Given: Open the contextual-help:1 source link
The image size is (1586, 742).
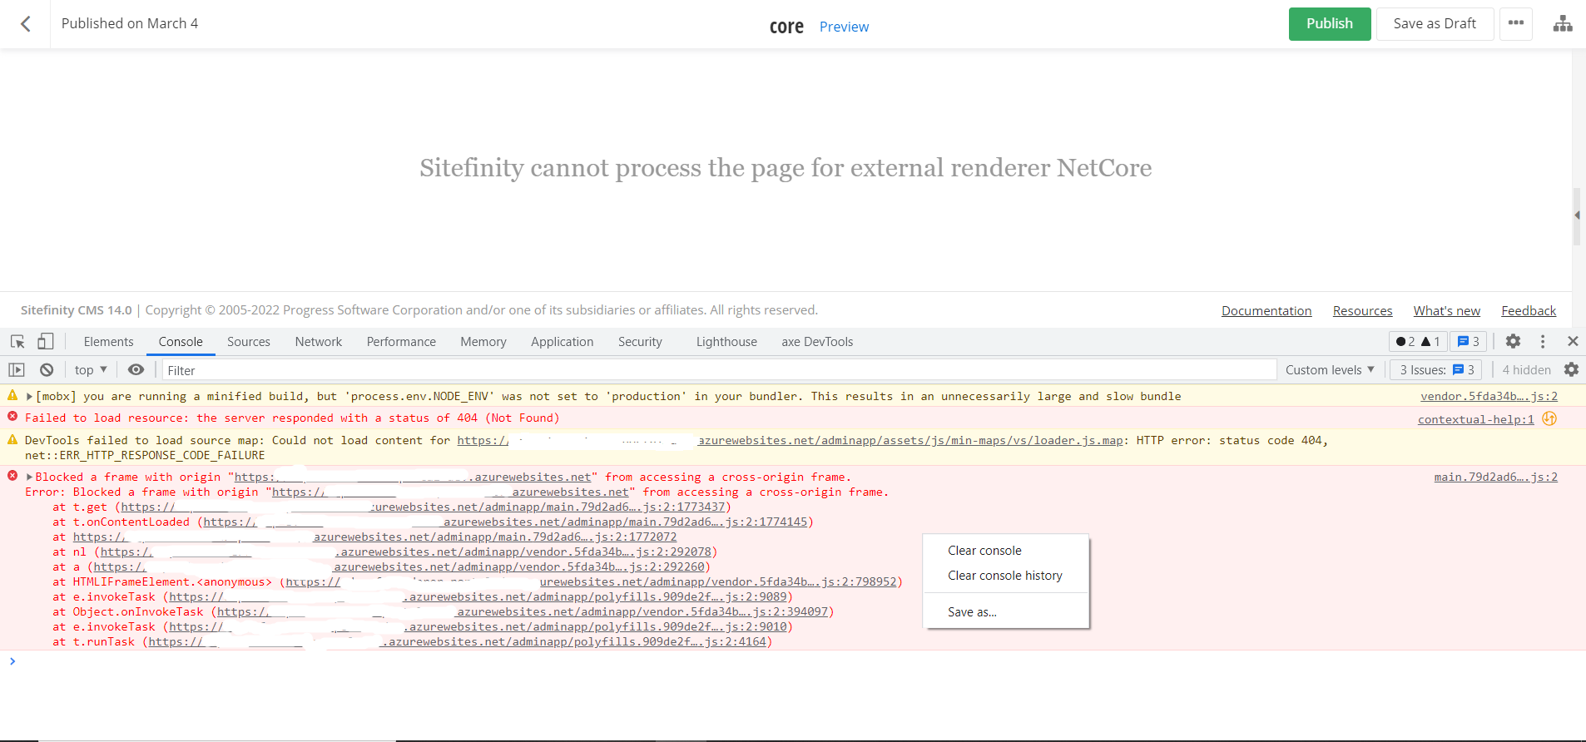Looking at the screenshot, I should pyautogui.click(x=1475, y=419).
